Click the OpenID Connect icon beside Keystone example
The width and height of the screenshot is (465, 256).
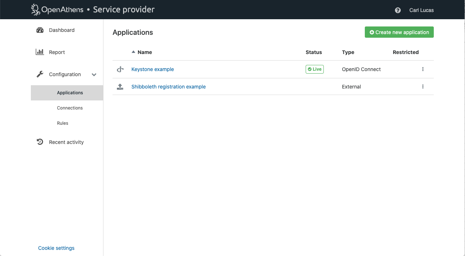pos(120,69)
